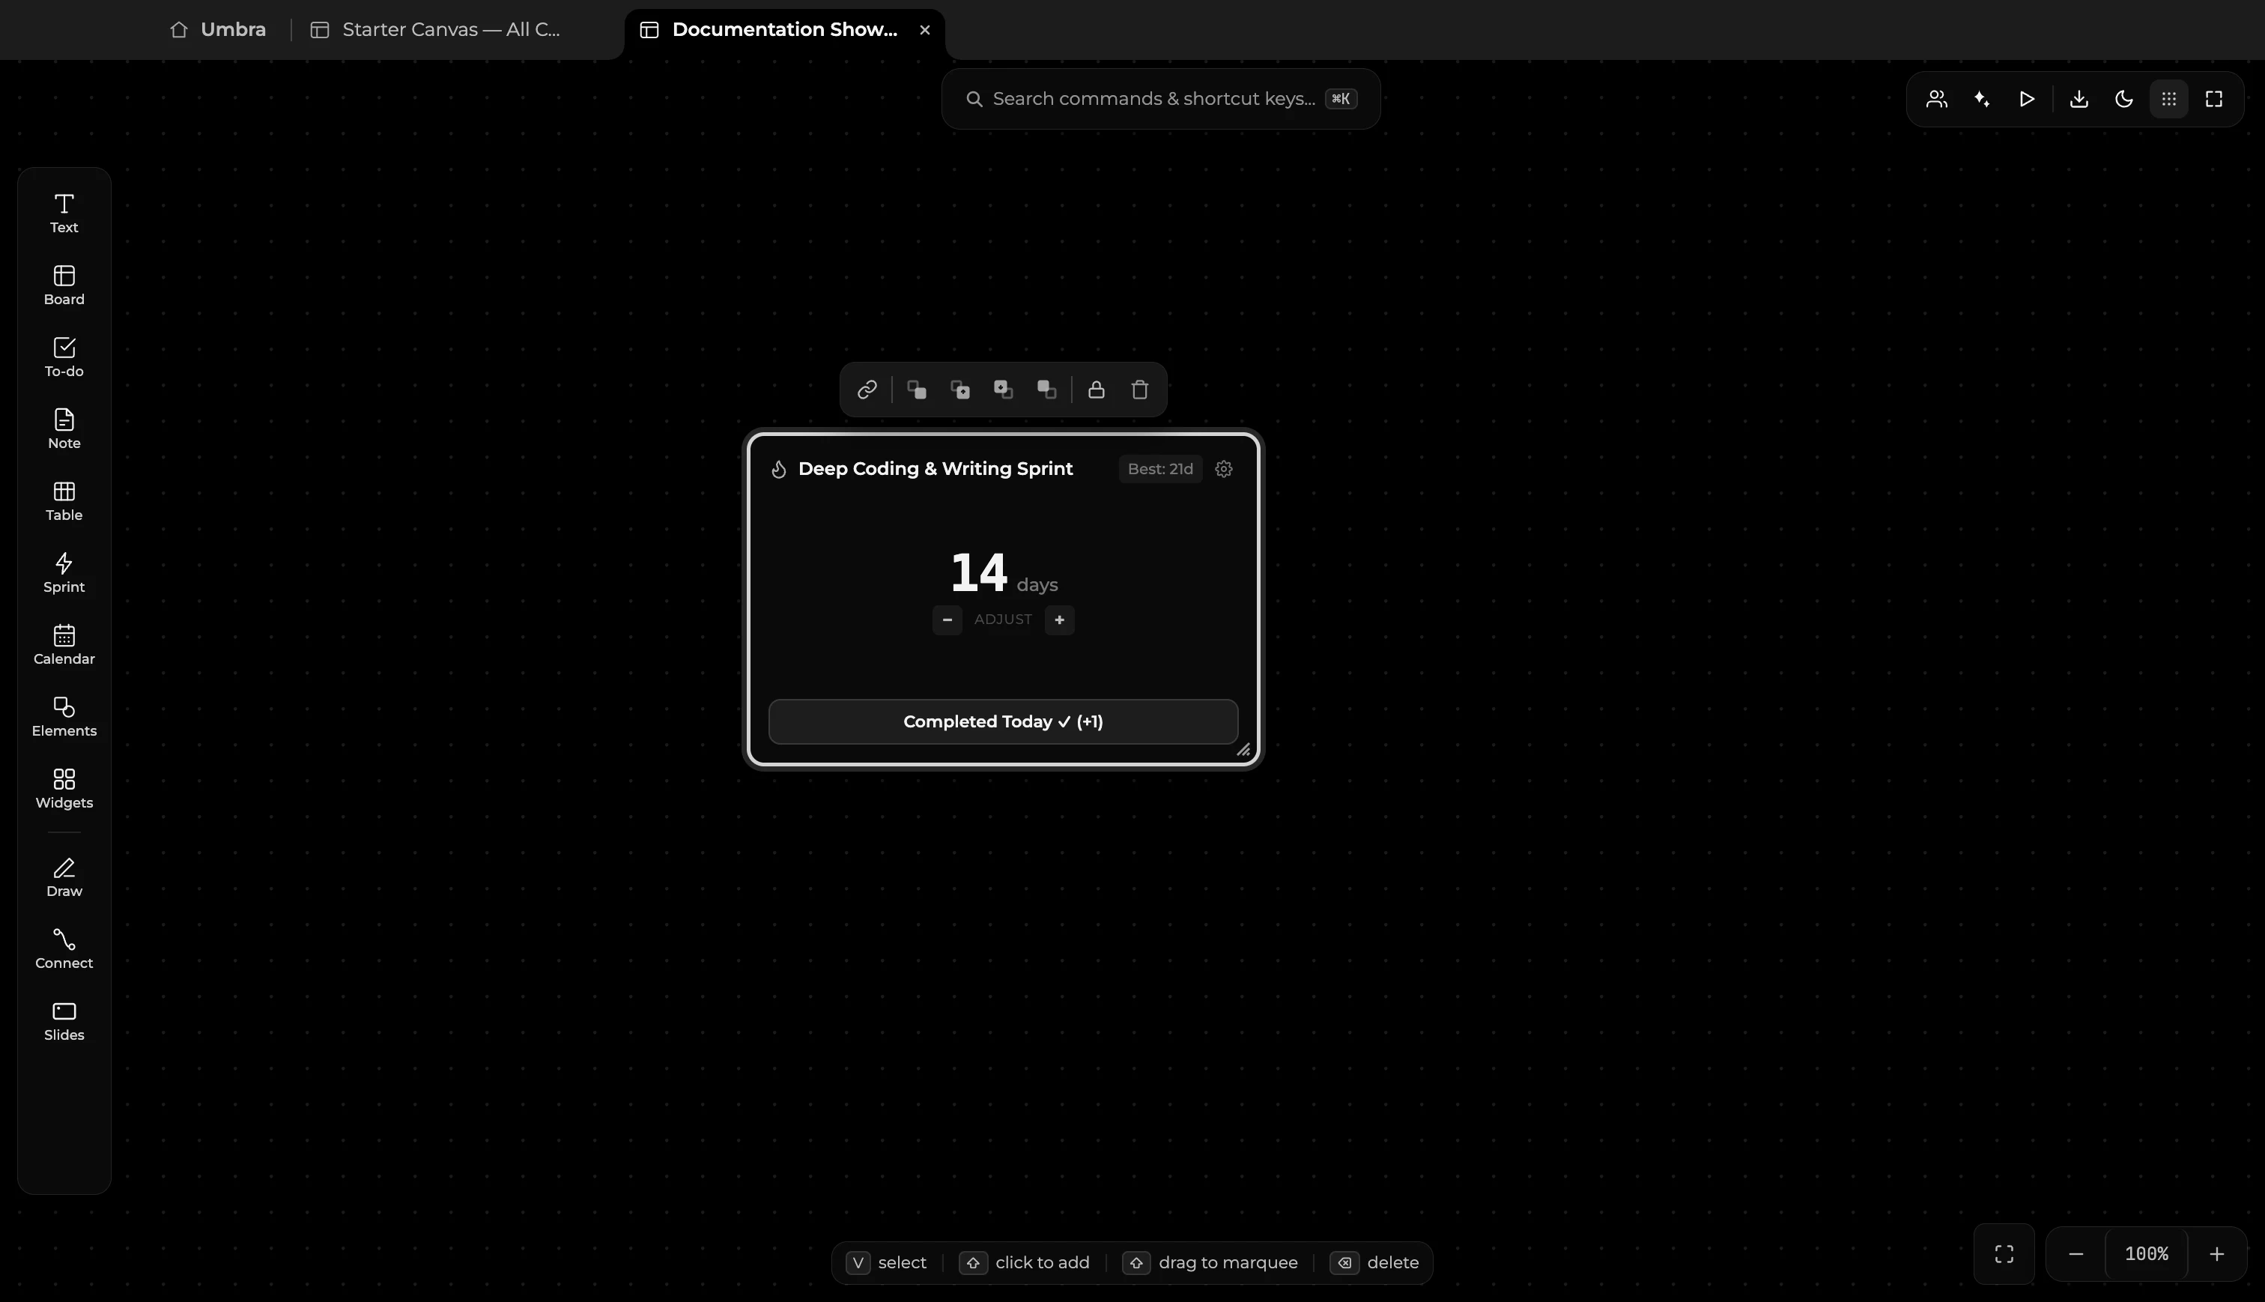Open collaborators people icon
The width and height of the screenshot is (2265, 1302).
pyautogui.click(x=1937, y=99)
